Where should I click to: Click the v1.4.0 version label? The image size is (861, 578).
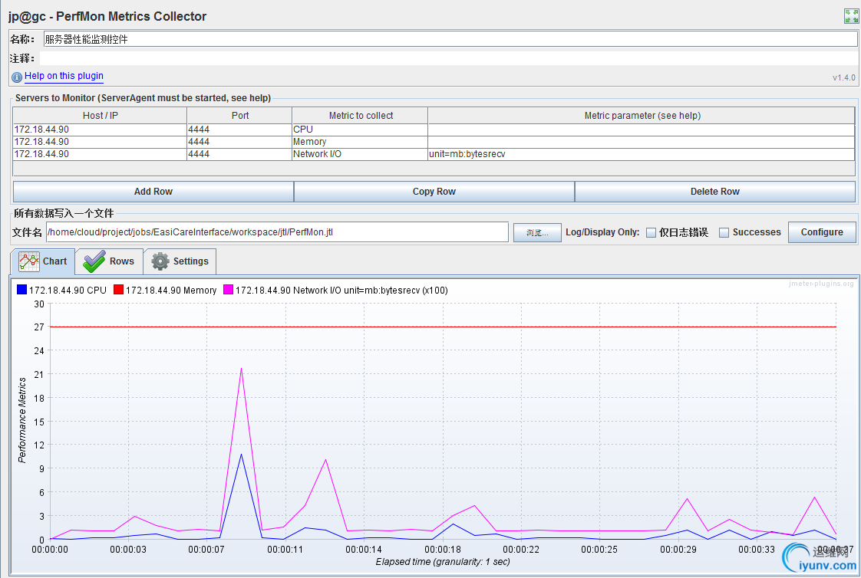(x=844, y=78)
